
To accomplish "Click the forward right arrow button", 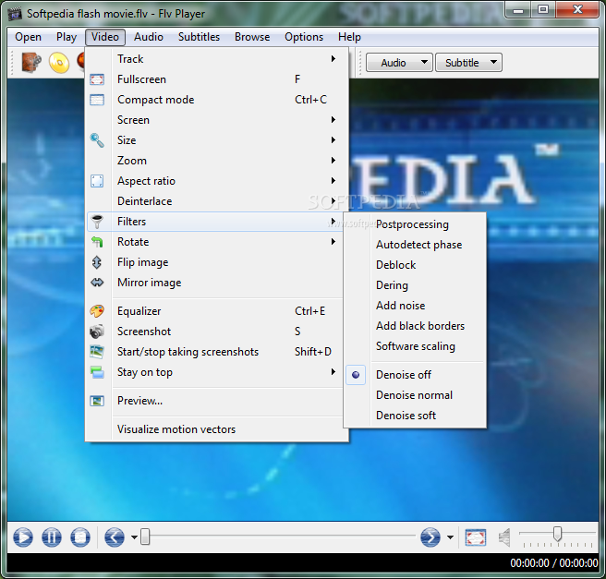I will click(x=430, y=537).
